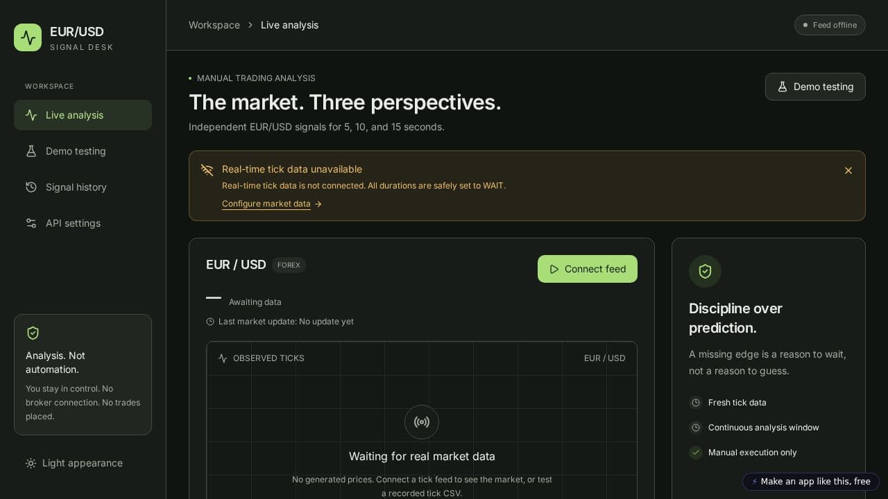Click the lightning icon in Make an app badge
This screenshot has width=888, height=499.
point(755,482)
